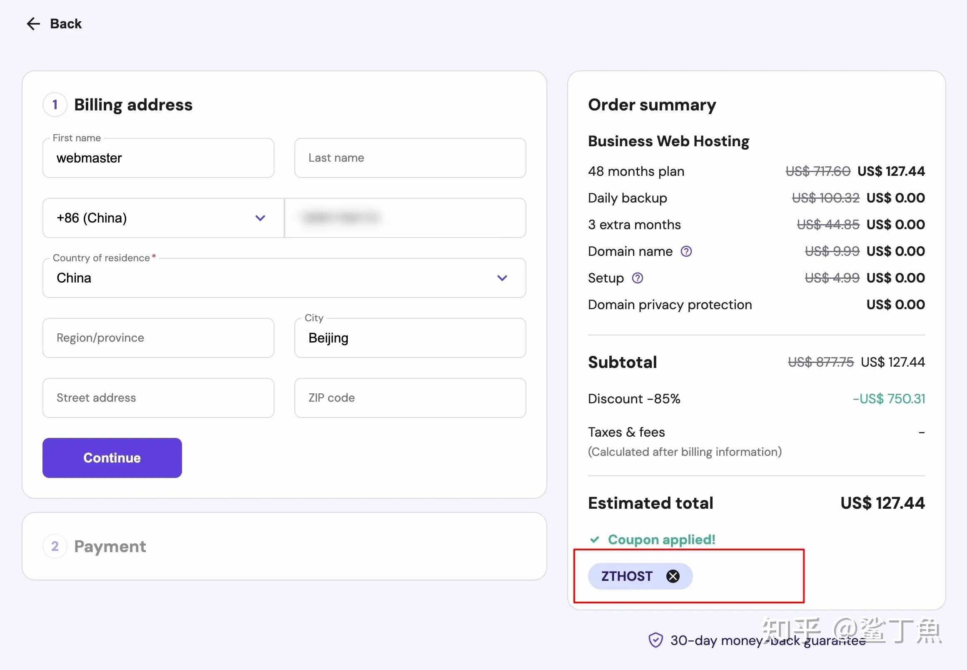The width and height of the screenshot is (967, 670).
Task: Open the Payment step section
Action: click(110, 546)
